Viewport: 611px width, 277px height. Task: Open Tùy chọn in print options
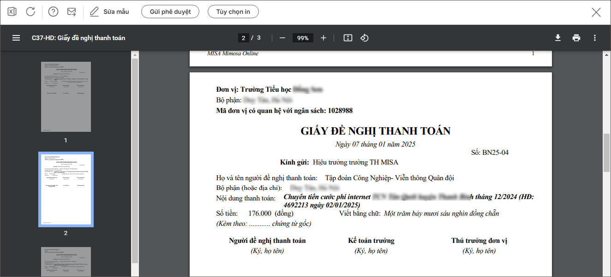coord(233,12)
